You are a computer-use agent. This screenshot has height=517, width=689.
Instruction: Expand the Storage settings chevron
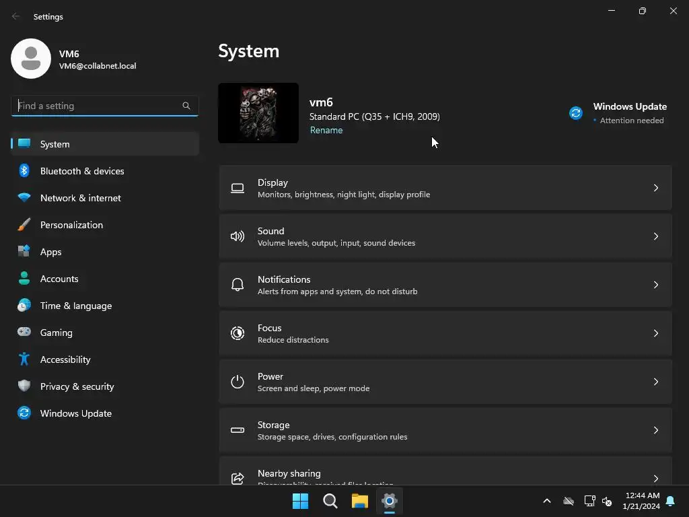click(655, 430)
